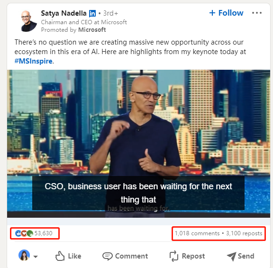273x268 pixels.
Task: Follow Satya Nadella
Action: (226, 13)
